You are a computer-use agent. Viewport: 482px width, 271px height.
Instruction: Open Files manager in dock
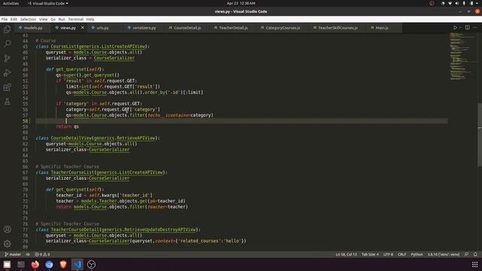[7, 264]
